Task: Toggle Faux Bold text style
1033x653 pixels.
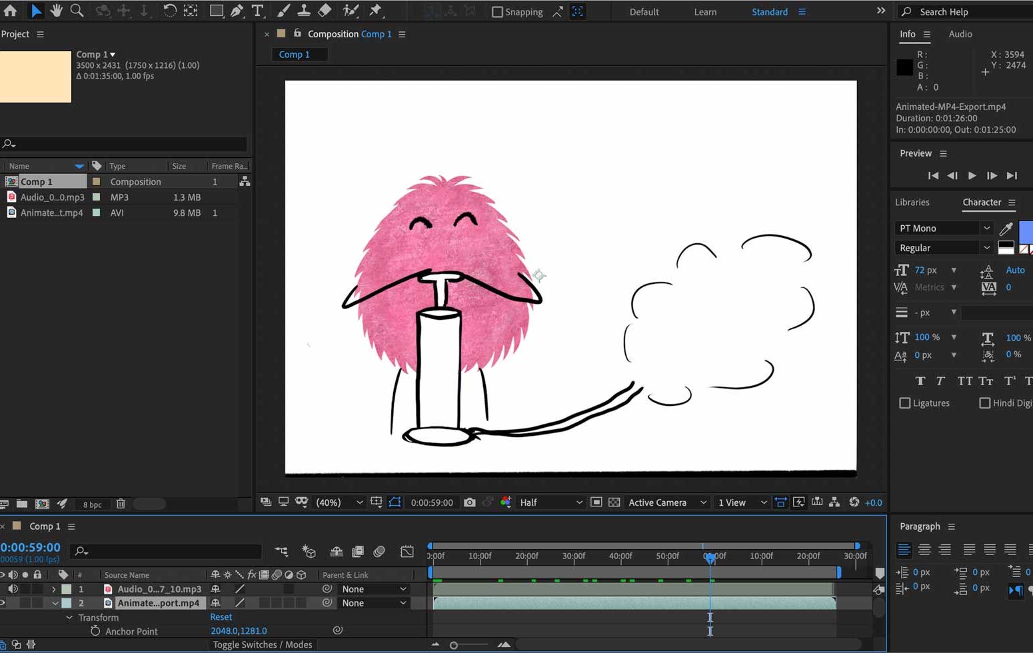Action: coord(920,381)
